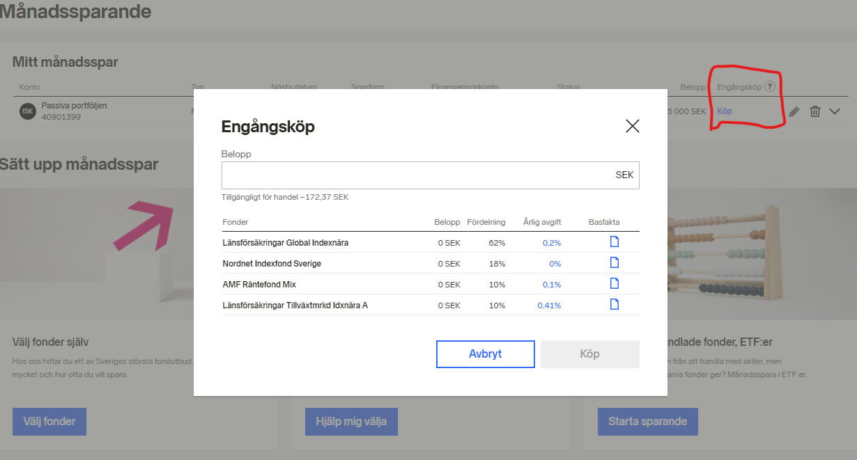Expand the Passiva portföljen row chevron
This screenshot has height=460, width=857.
tap(835, 111)
